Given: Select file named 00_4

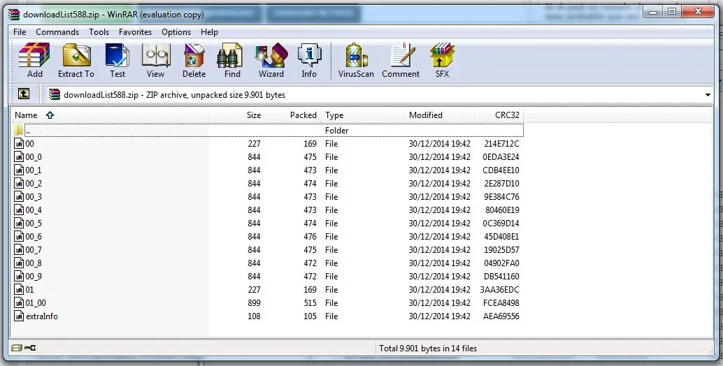Looking at the screenshot, I should [x=33, y=210].
